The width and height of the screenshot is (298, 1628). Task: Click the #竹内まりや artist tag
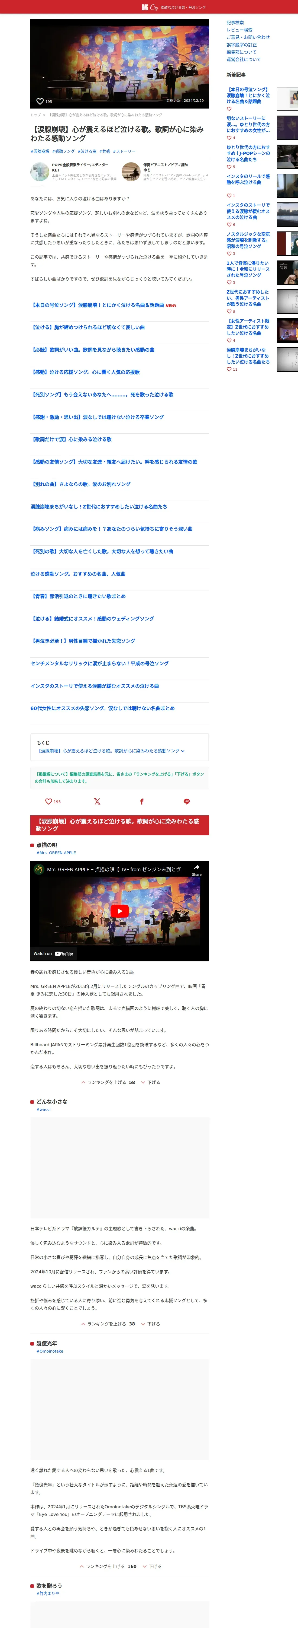tap(48, 1594)
